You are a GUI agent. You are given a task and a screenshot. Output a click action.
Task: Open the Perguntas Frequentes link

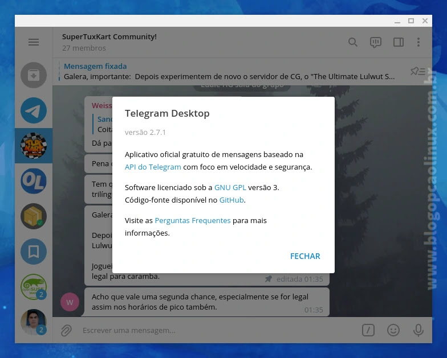pos(193,221)
